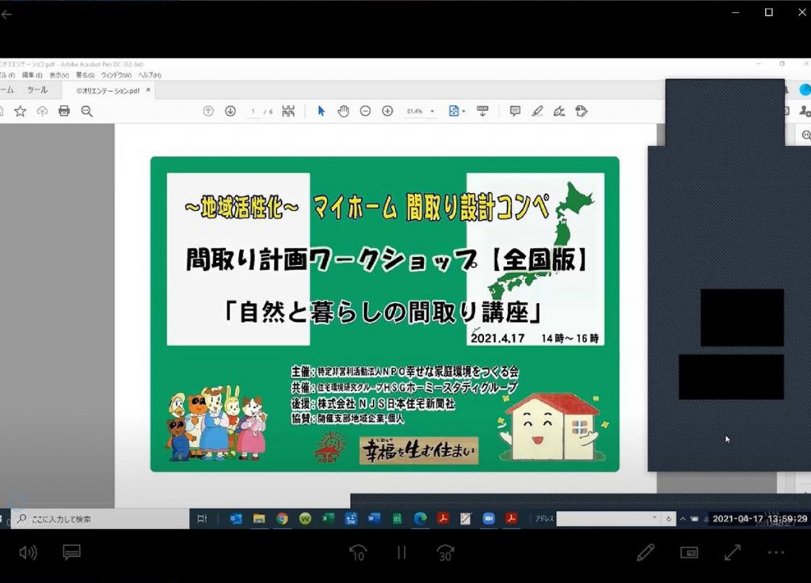Screen dimensions: 811x583
Task: Open the zoom percentage dropdown
Action: pos(432,112)
